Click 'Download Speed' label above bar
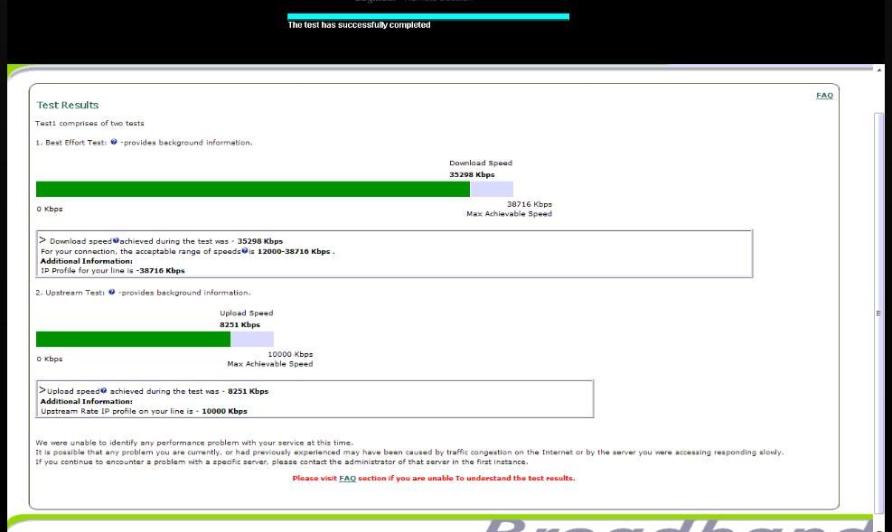Image resolution: width=892 pixels, height=532 pixels. click(x=481, y=163)
